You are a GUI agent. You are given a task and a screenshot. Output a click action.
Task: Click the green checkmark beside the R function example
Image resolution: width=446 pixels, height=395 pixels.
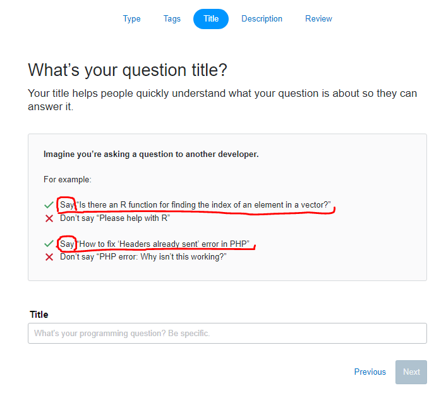click(x=49, y=205)
